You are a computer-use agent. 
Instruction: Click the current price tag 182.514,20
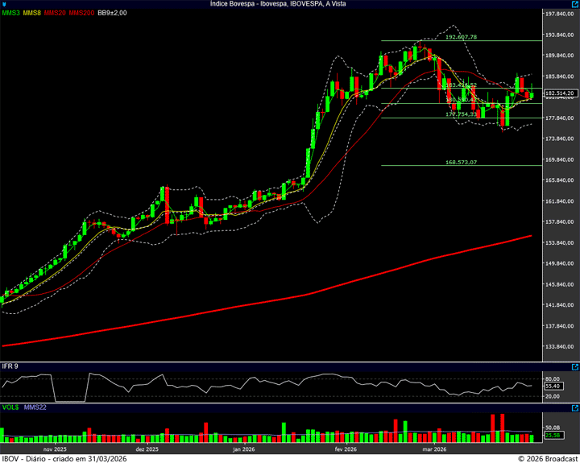coord(560,93)
